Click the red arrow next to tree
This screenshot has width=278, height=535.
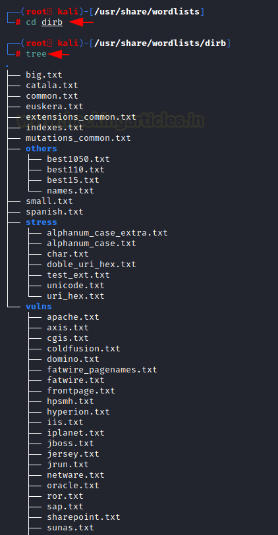(59, 54)
